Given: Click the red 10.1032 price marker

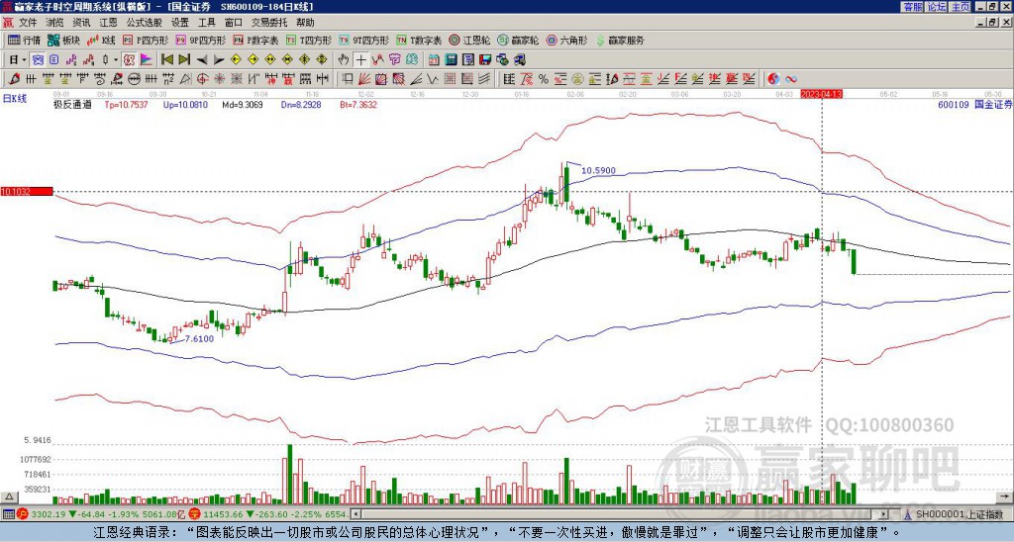Looking at the screenshot, I should click(27, 192).
